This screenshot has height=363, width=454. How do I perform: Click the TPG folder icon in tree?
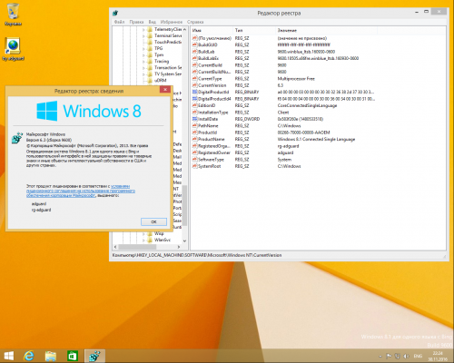pyautogui.click(x=150, y=48)
